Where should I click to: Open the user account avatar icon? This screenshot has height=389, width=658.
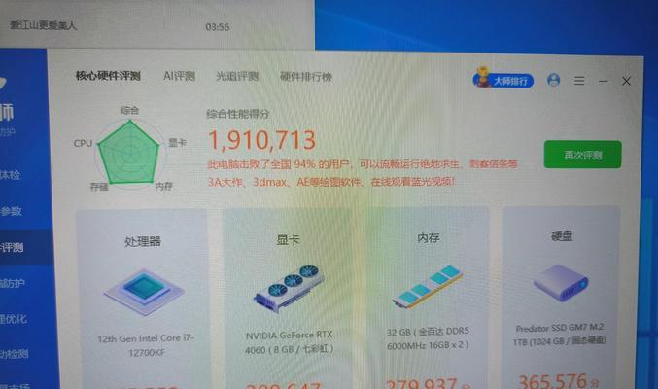(x=553, y=80)
